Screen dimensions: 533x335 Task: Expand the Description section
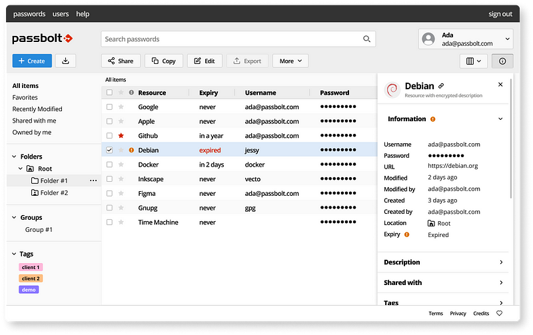click(x=443, y=262)
